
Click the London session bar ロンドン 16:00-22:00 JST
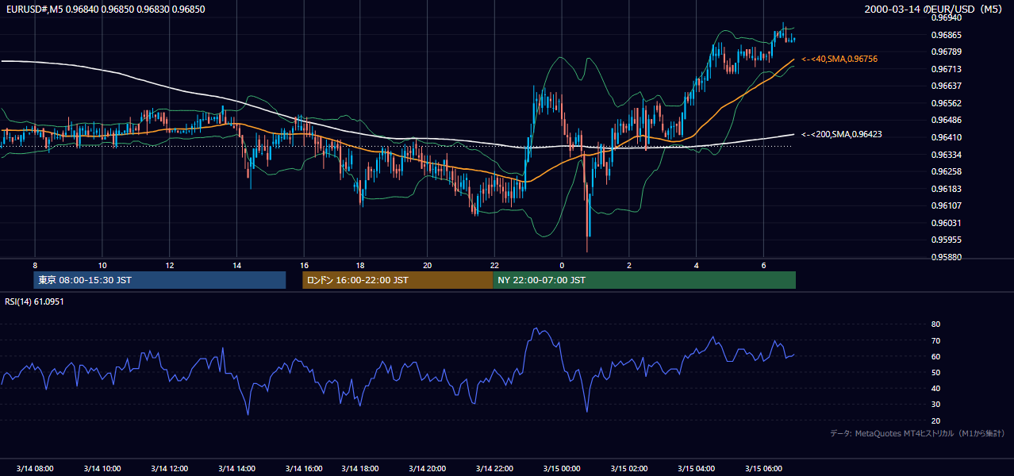click(398, 280)
